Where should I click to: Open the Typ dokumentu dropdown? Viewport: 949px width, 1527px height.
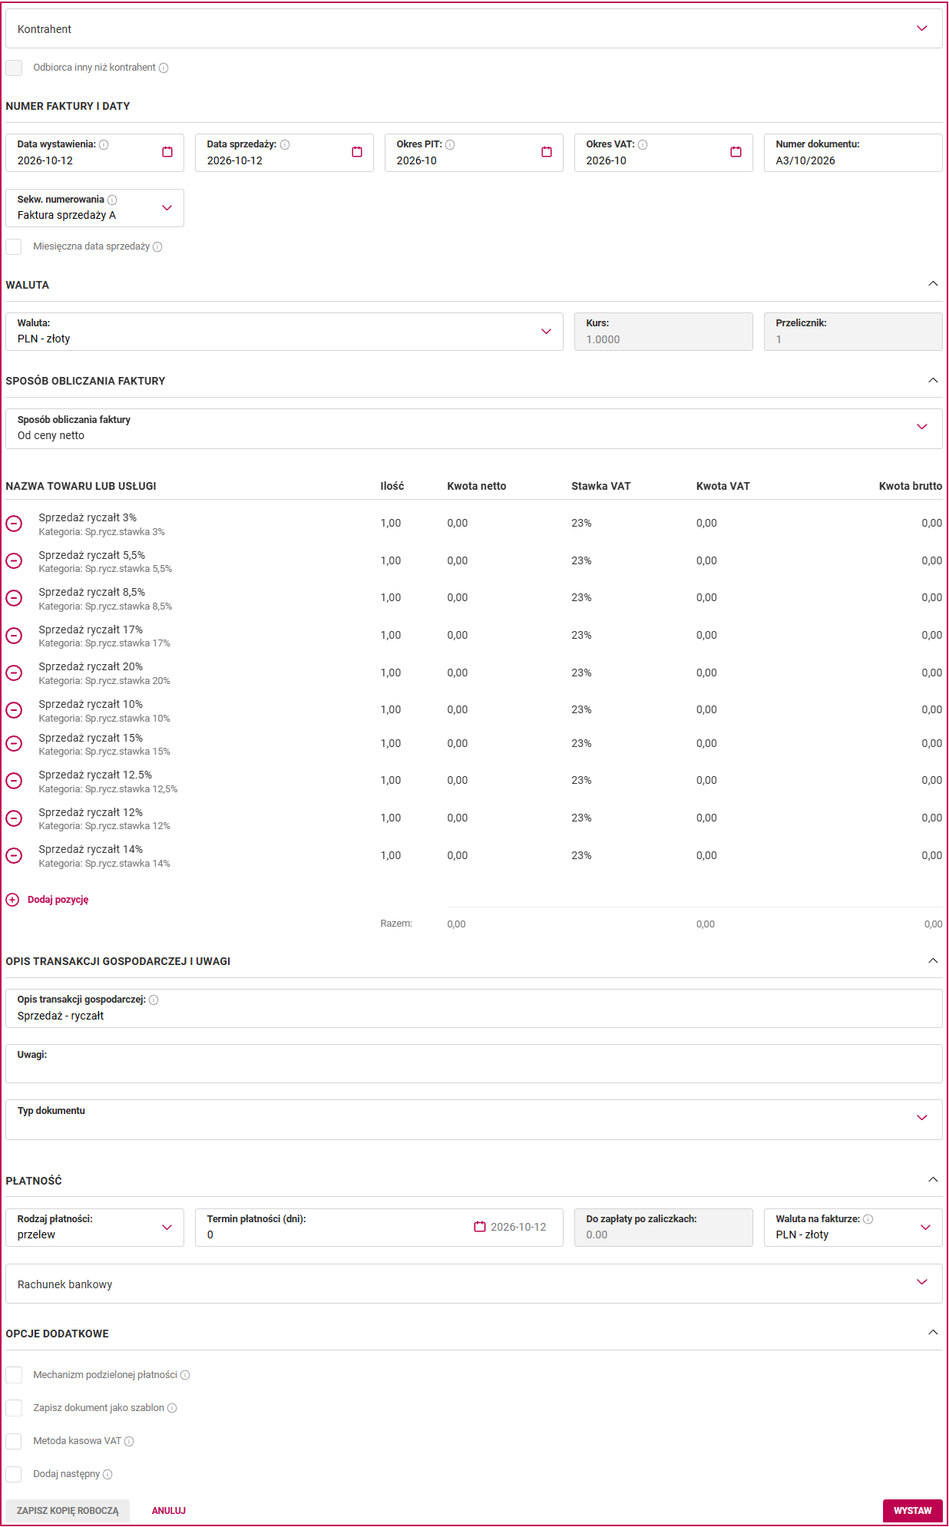coord(474,1119)
